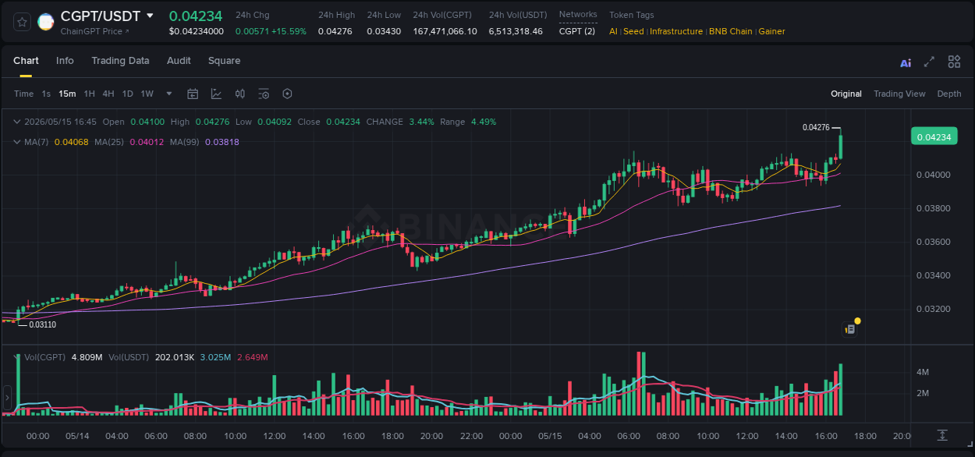
Task: Expand more time intervals dropdown
Action: [x=169, y=94]
